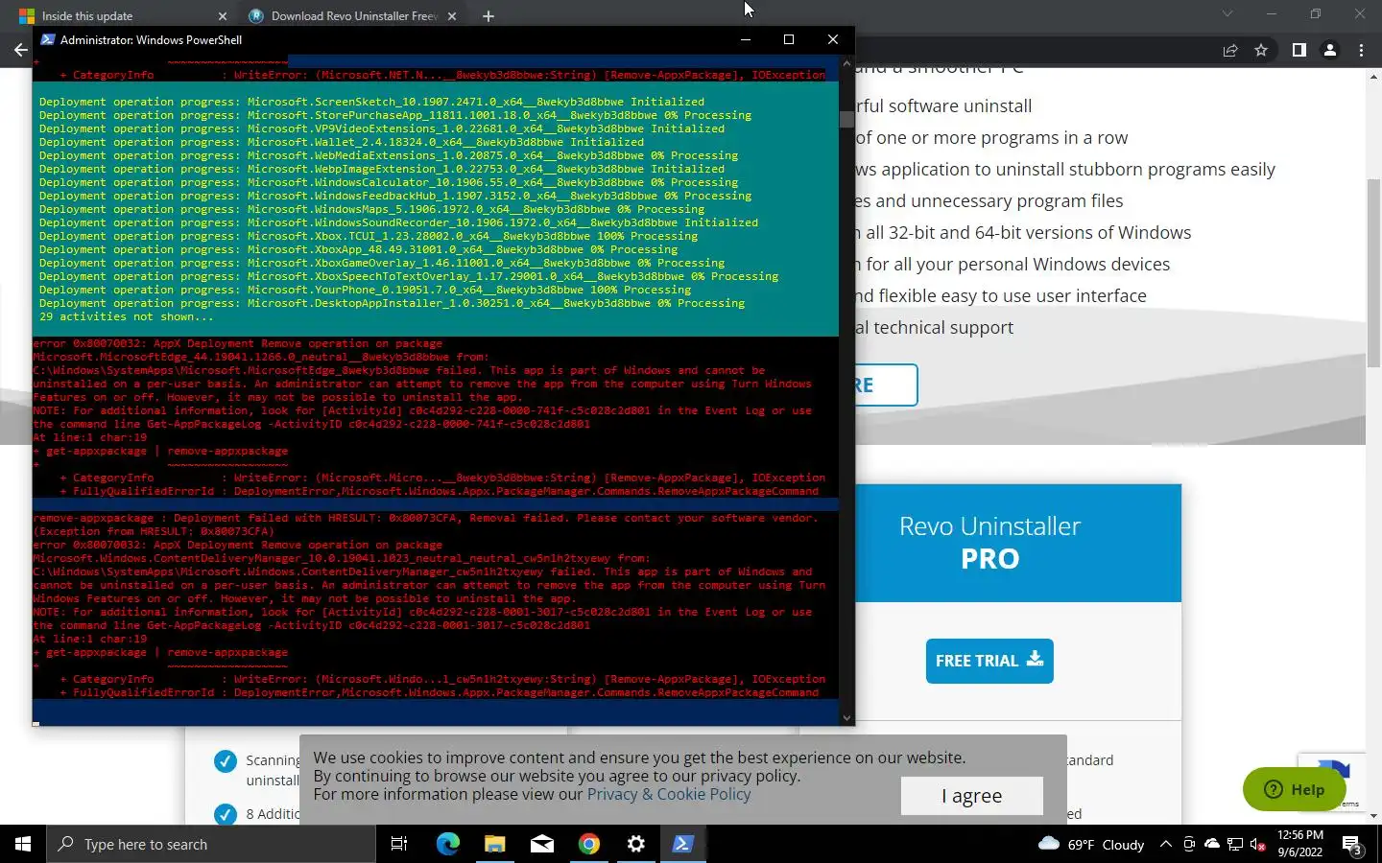Close the 'Download Revo Uninstaller' Chrome tab
The image size is (1382, 863).
click(452, 16)
